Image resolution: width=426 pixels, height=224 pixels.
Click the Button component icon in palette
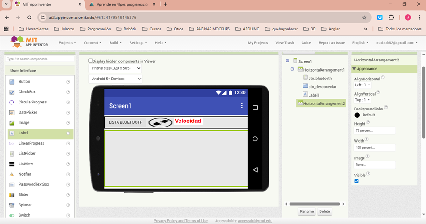(x=12, y=81)
